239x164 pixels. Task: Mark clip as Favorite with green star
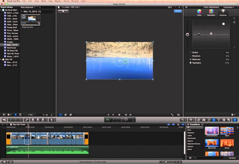coord(10,120)
